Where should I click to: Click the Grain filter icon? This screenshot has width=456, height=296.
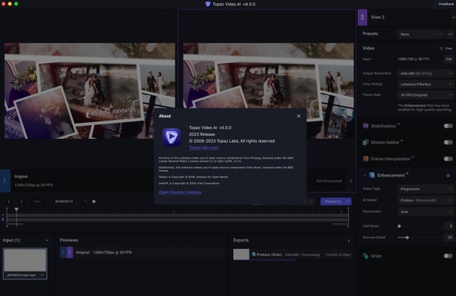[x=366, y=256]
